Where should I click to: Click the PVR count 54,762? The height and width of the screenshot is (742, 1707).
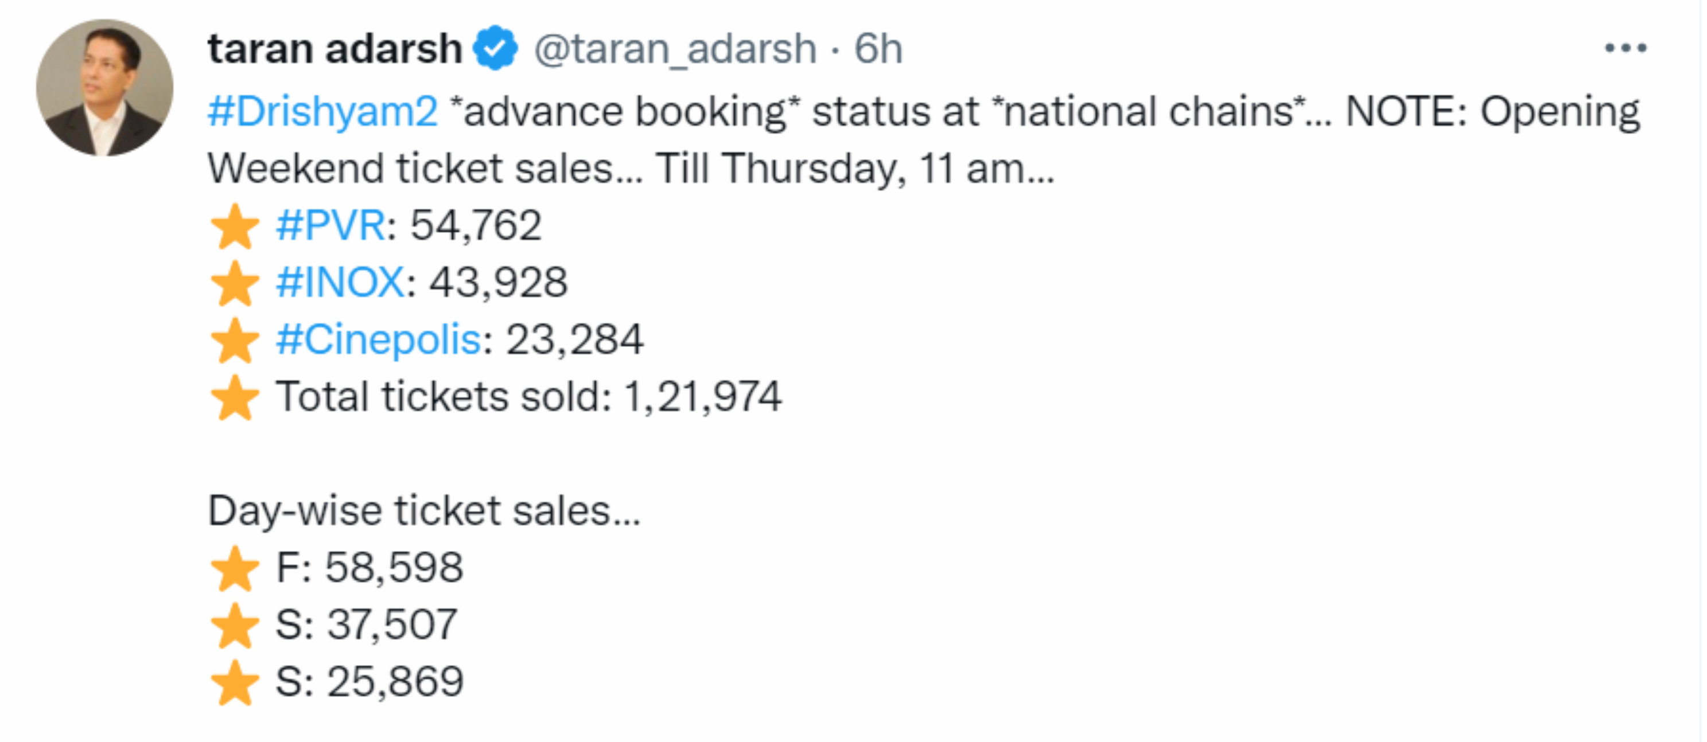coord(476,225)
